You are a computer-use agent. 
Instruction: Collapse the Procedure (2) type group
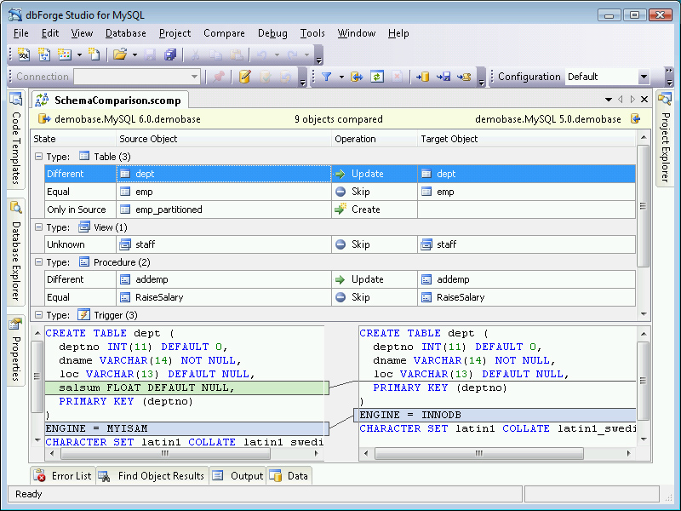coord(38,262)
